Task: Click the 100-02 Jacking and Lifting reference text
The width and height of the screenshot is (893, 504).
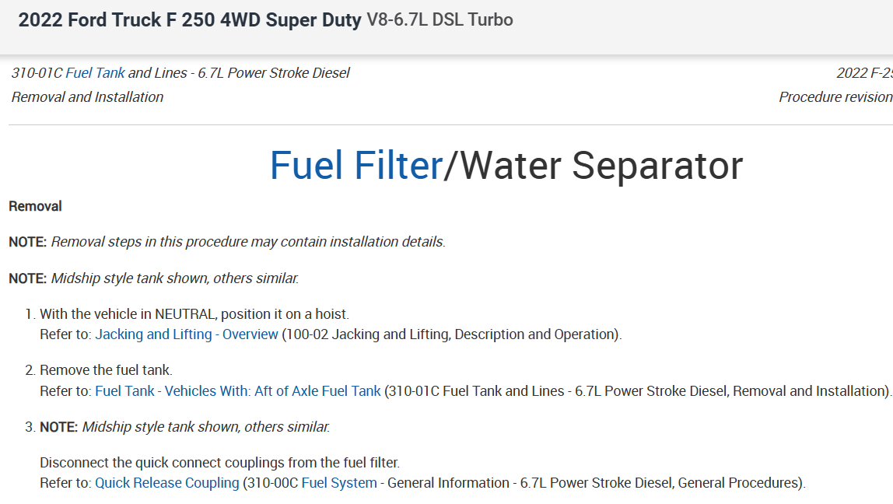Action: point(451,334)
